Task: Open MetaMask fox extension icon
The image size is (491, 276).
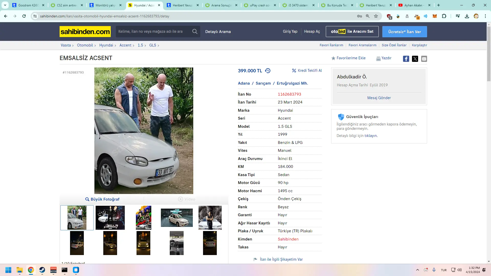Action: point(435,16)
